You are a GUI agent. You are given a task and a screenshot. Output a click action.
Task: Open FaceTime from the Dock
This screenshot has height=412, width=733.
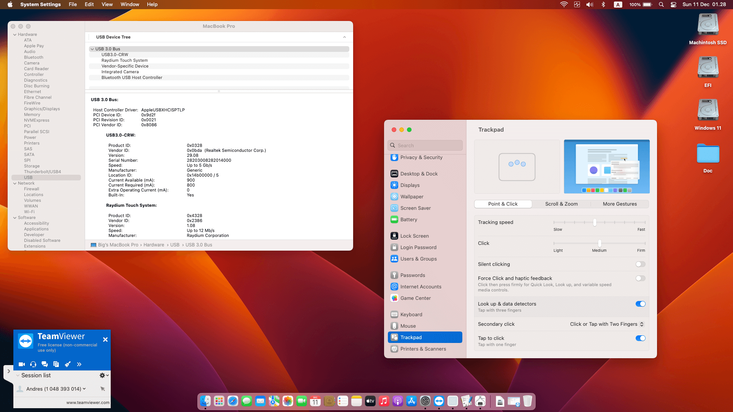click(x=302, y=401)
